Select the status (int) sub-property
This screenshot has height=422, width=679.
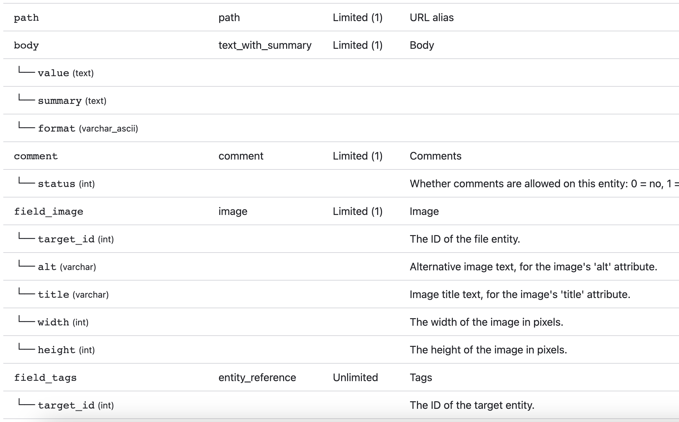pyautogui.click(x=66, y=184)
